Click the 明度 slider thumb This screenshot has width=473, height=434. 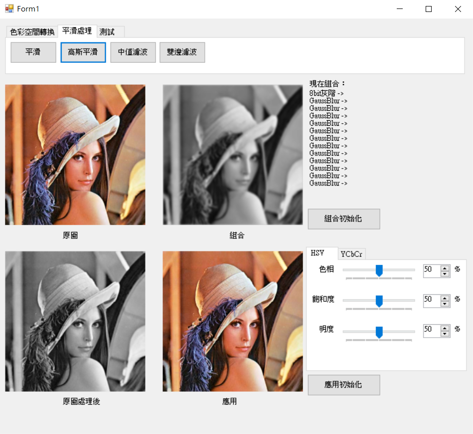point(379,332)
